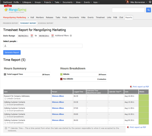The height and width of the screenshot is (136, 152).
Task: Open the project Tasks tab
Action: point(58,17)
